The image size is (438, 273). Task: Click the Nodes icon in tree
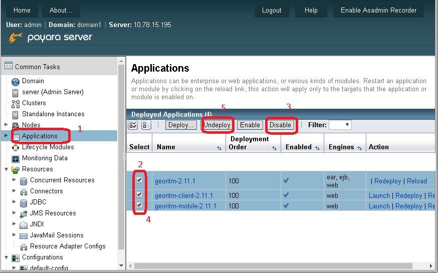click(16, 125)
